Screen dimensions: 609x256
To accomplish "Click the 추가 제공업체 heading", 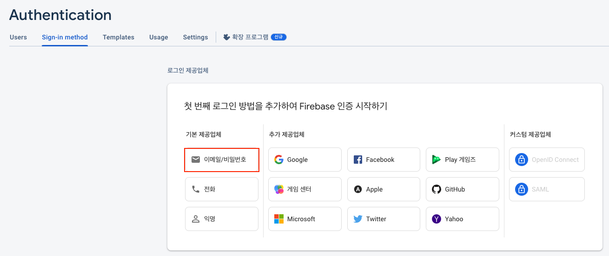I will click(x=287, y=134).
